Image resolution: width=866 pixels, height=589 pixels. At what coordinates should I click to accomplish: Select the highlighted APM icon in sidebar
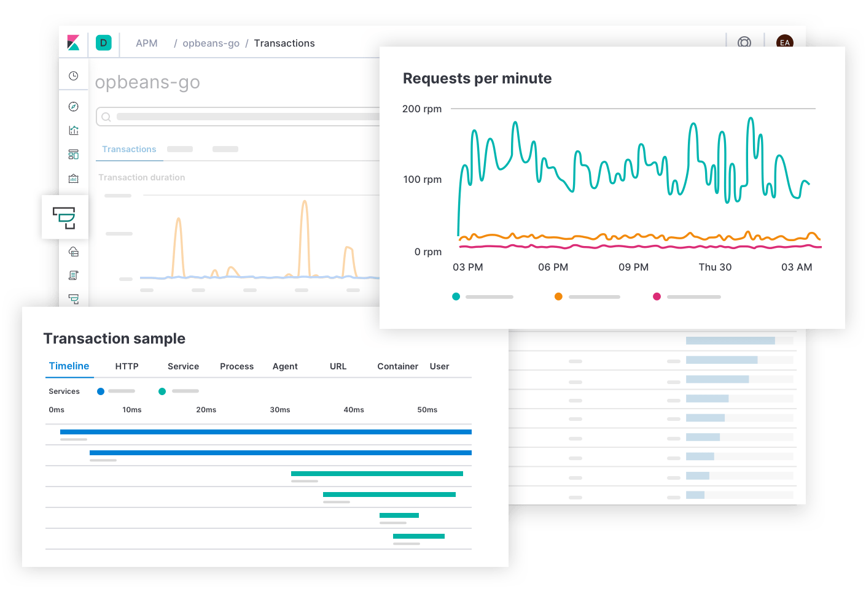[x=65, y=217]
